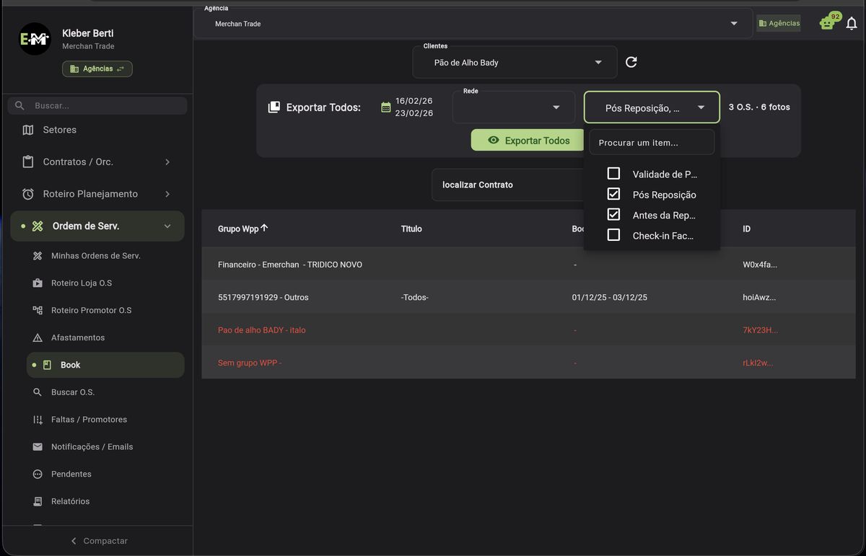Viewport: 866px width, 556px height.
Task: Uncheck Pós Reposição in the filter list
Action: 614,194
